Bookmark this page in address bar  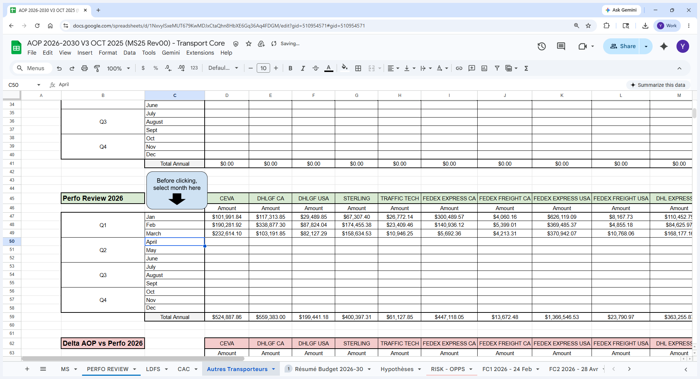point(588,26)
